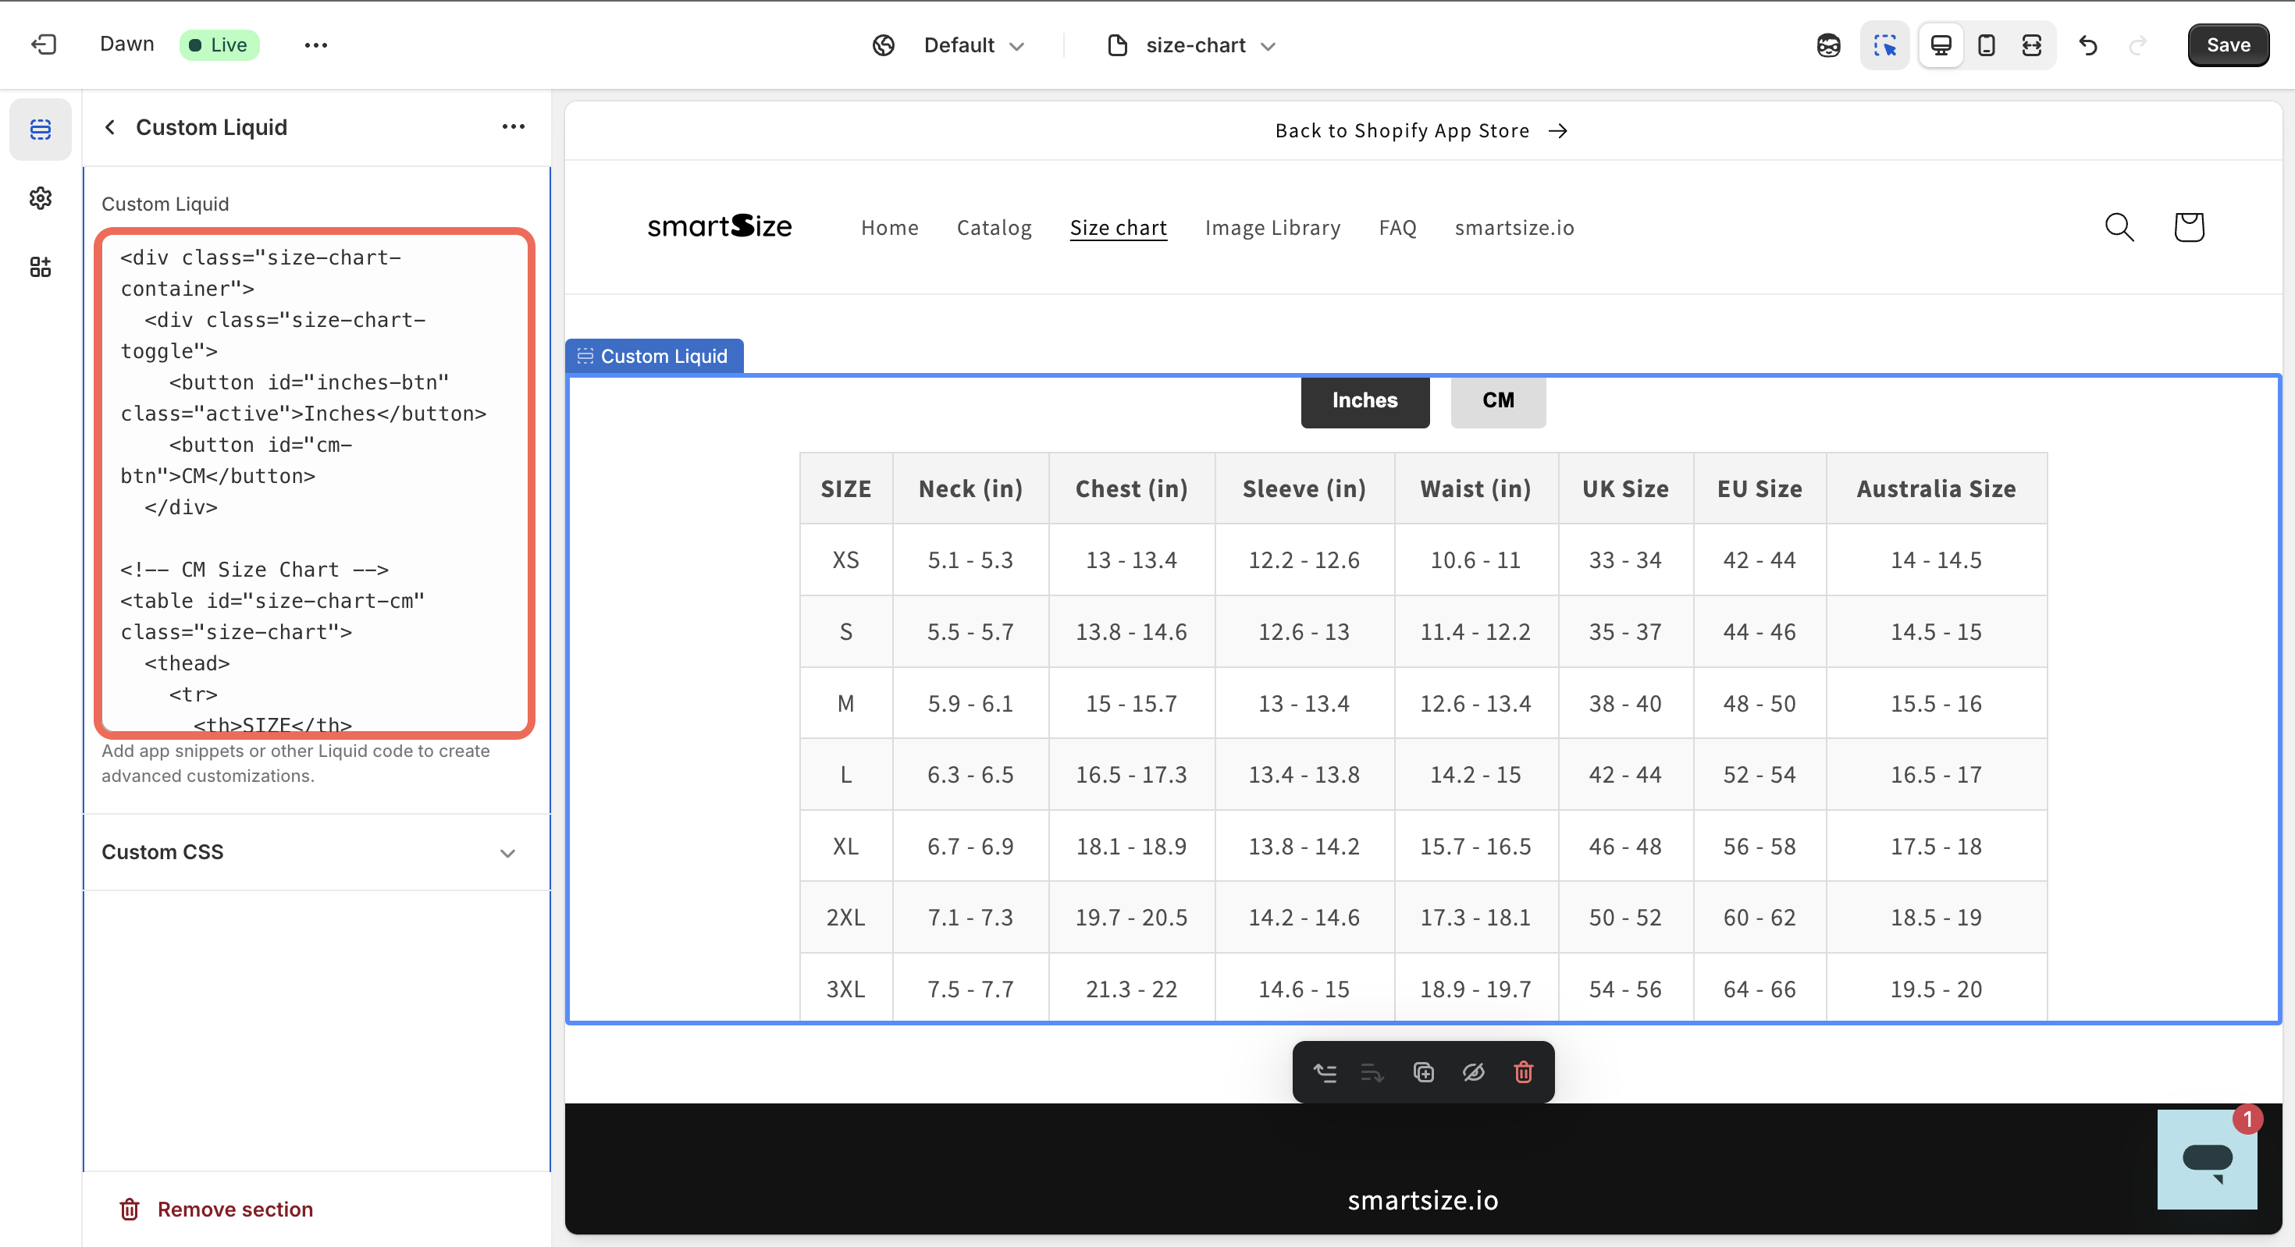Switch to mobile preview icon
The height and width of the screenshot is (1247, 2295).
tap(1986, 44)
